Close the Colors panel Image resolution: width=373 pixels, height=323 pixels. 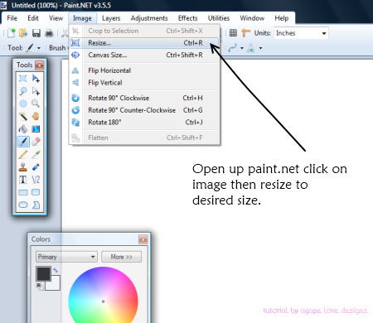143,239
